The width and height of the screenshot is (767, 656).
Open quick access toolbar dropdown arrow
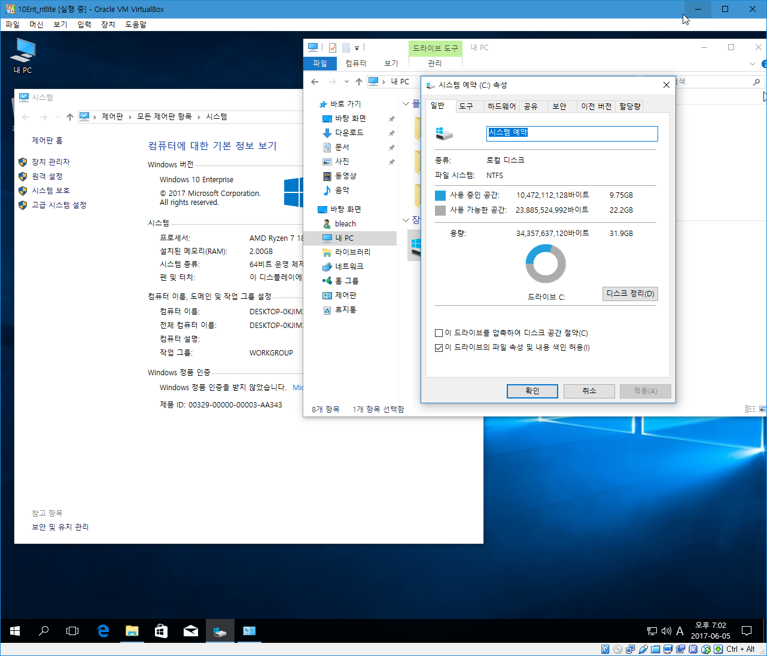tap(357, 48)
